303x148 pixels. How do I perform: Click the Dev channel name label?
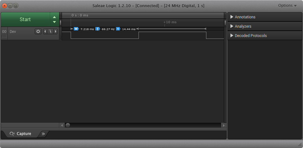(13, 31)
